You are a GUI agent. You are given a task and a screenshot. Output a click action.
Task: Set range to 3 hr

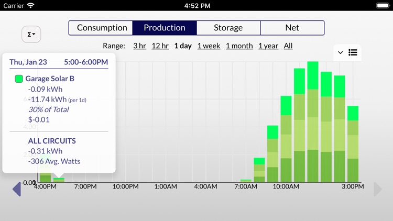point(139,46)
